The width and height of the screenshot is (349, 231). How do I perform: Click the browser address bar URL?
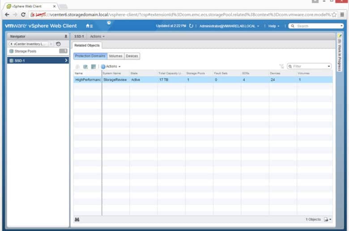pyautogui.click(x=180, y=15)
